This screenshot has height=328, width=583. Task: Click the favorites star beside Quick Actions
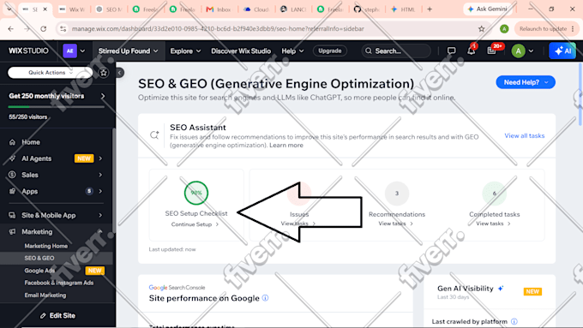[x=104, y=73]
